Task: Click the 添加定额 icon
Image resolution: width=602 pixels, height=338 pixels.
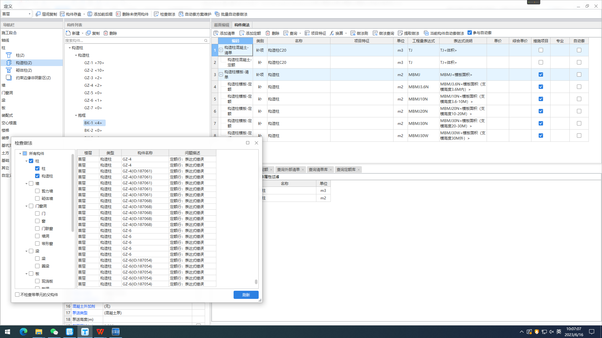Action: [242, 33]
